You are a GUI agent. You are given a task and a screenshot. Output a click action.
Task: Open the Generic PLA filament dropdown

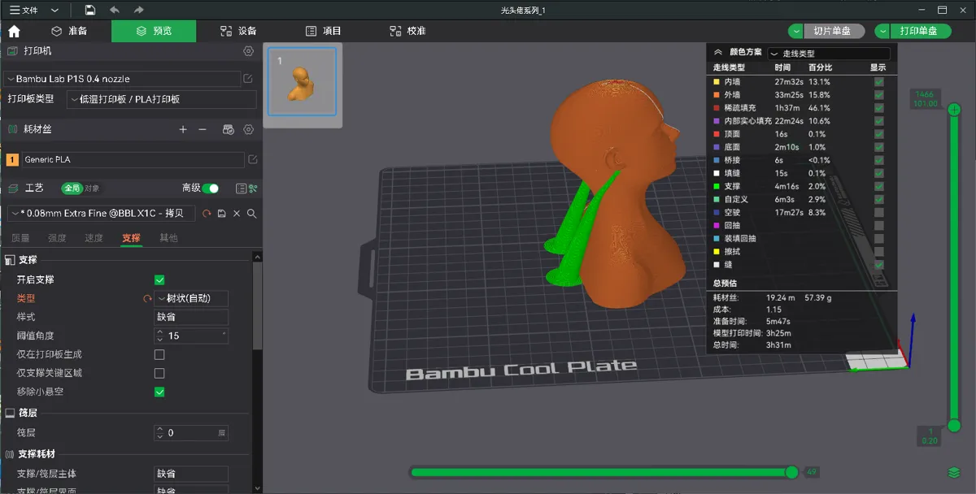coord(133,160)
